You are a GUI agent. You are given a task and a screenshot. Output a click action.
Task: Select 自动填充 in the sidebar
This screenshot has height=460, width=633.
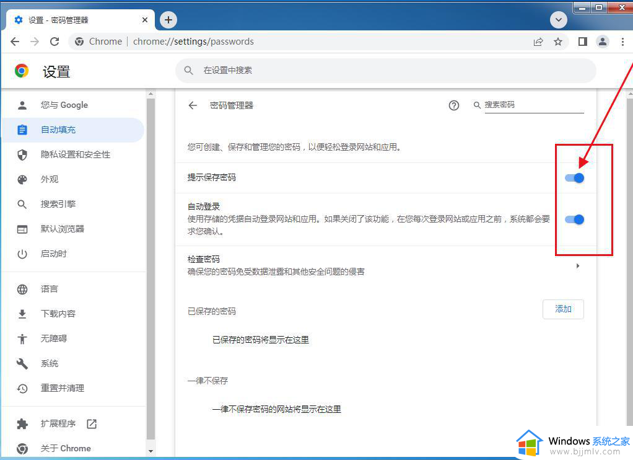tap(72, 130)
